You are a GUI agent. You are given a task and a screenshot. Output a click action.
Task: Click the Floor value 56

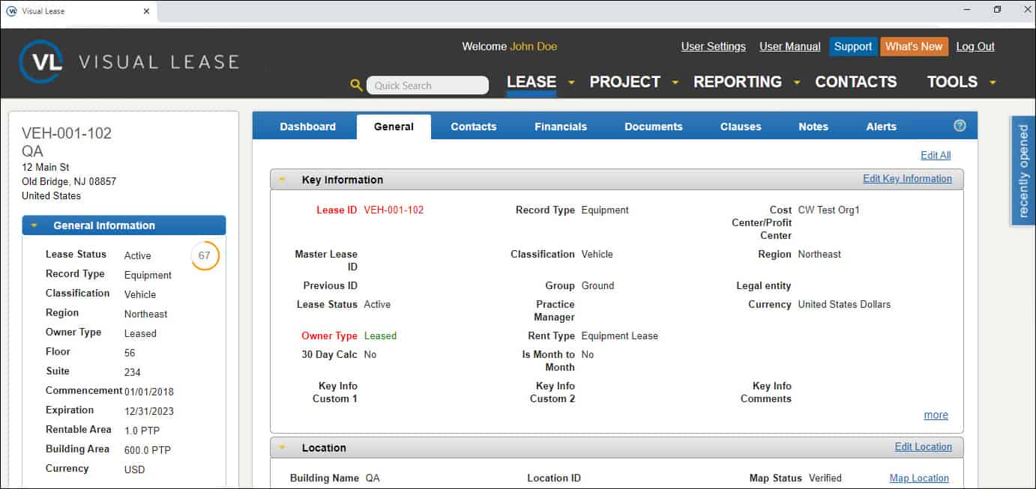click(x=130, y=353)
